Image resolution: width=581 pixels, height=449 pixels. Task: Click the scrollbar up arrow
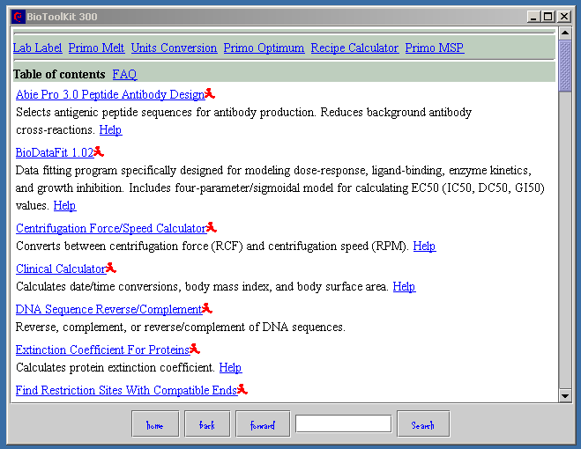[x=565, y=33]
